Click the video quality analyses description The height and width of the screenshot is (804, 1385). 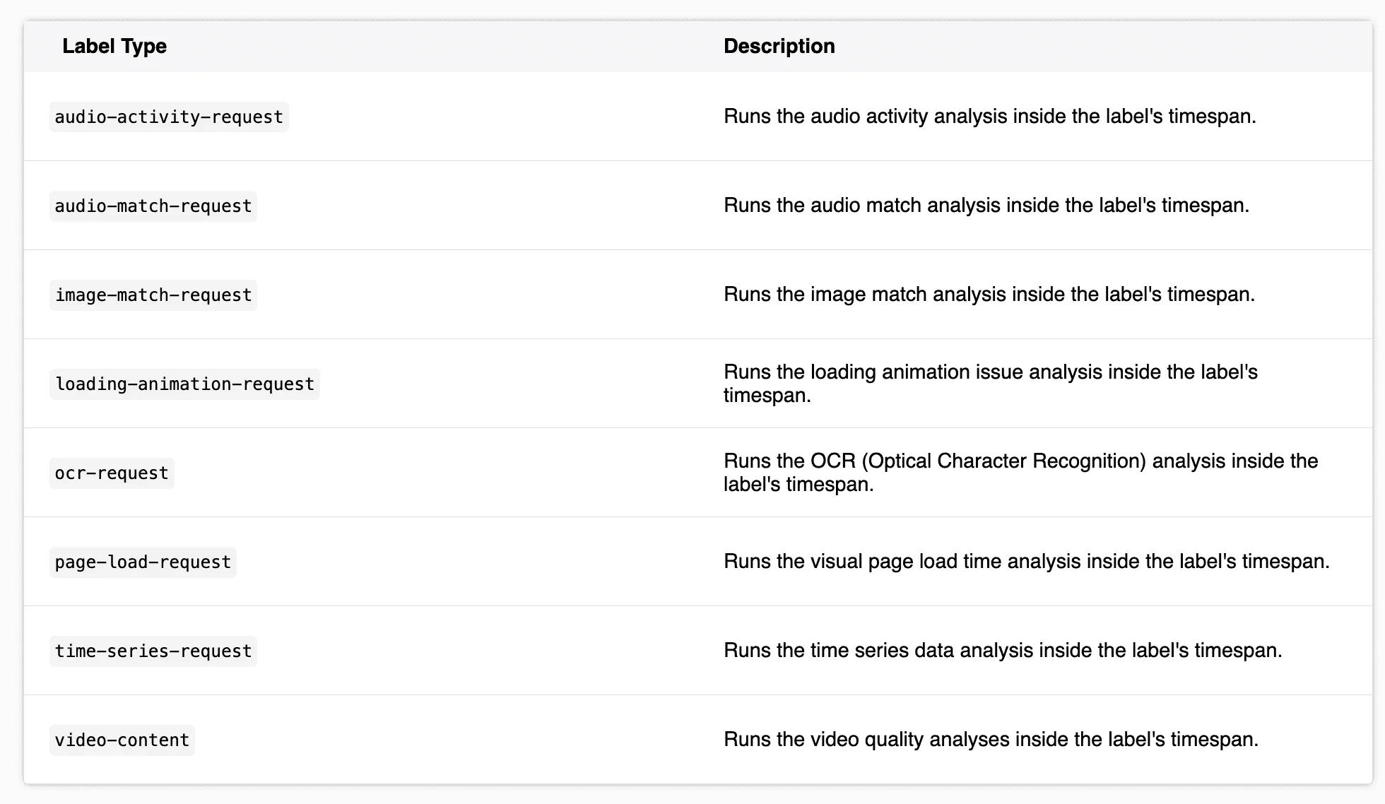(991, 740)
